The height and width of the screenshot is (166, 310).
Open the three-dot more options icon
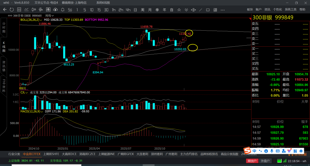tap(222, 10)
